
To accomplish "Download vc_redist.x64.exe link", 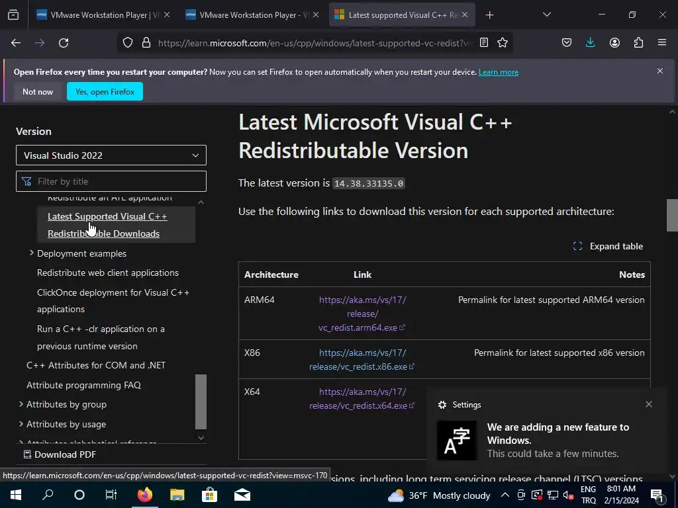I will (362, 399).
